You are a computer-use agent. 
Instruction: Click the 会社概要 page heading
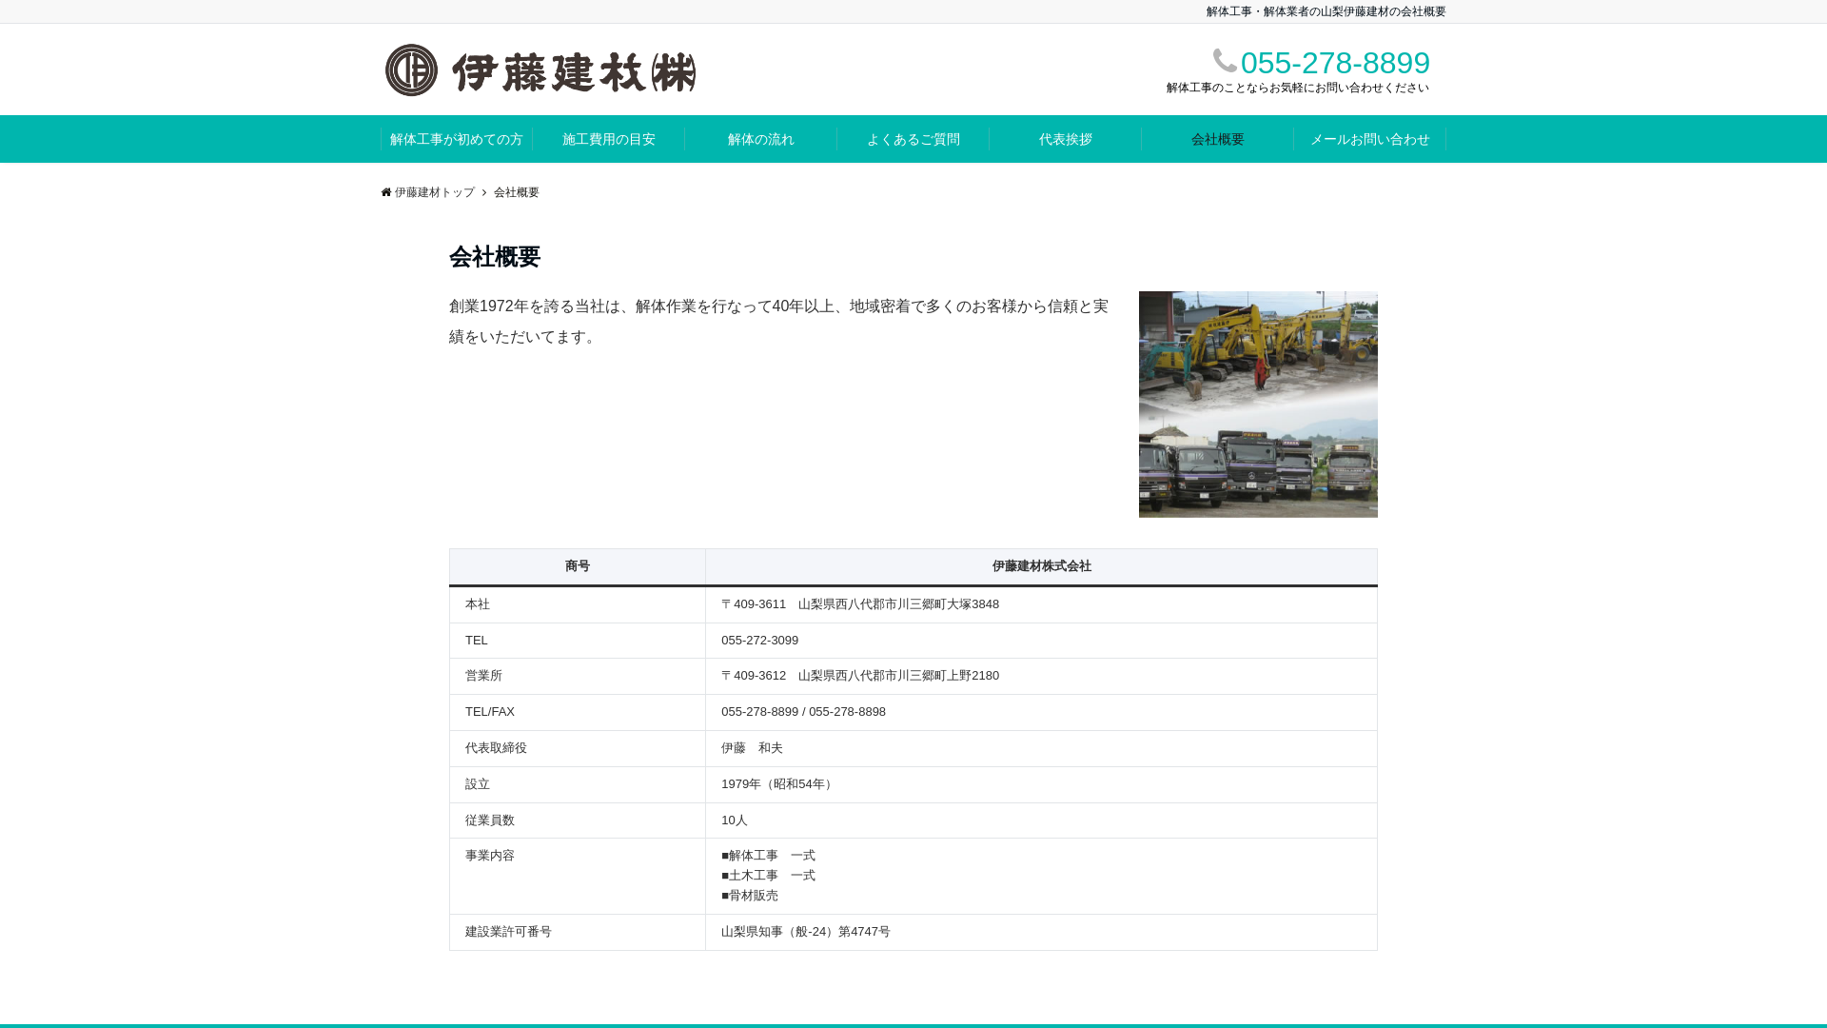(x=496, y=257)
